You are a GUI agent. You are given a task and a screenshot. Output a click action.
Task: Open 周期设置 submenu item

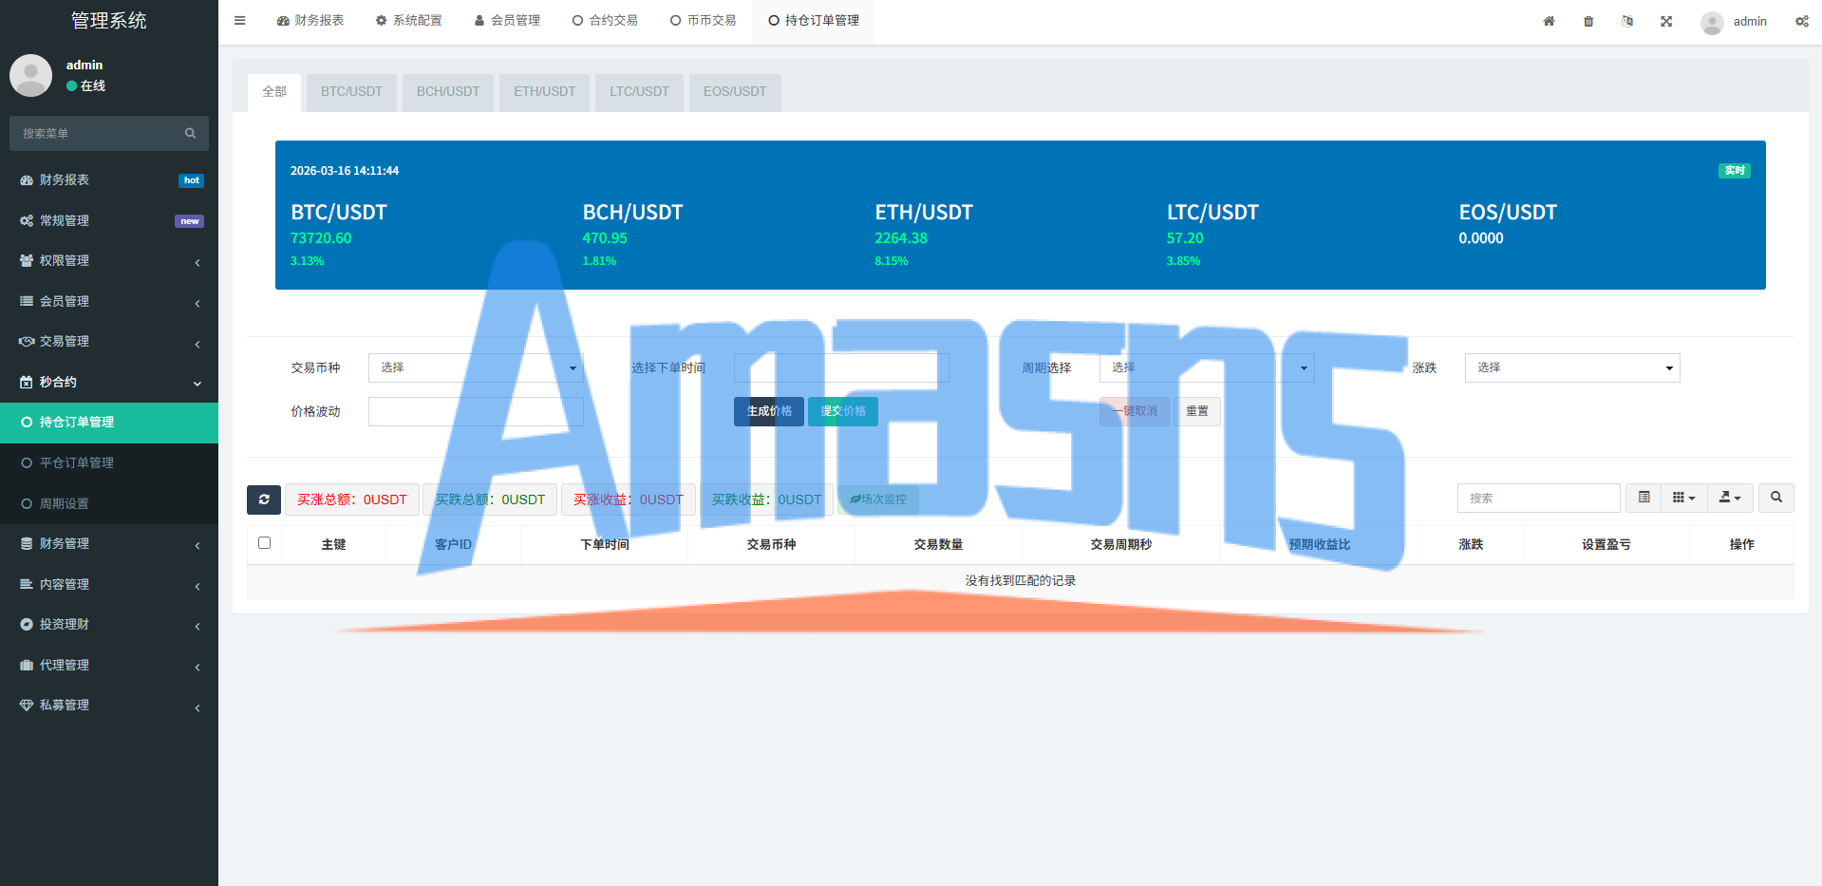[109, 503]
